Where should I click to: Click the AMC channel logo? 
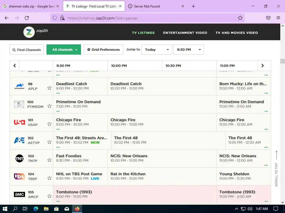point(19,194)
